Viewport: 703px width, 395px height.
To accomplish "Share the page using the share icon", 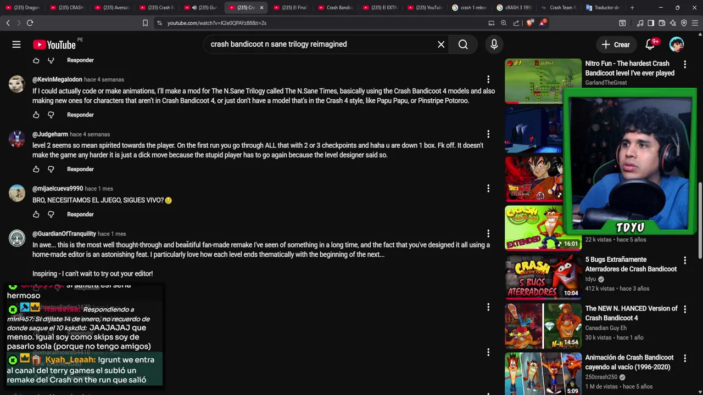I will [516, 23].
